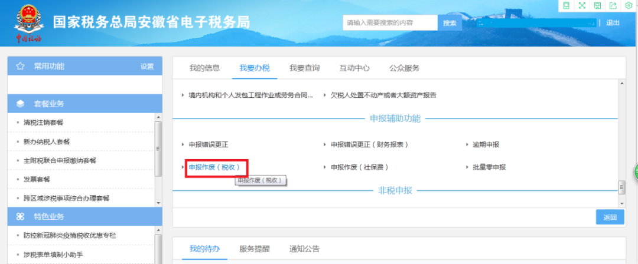
Task: Click the 申报辅助功能 section heading
Action: [x=395, y=118]
